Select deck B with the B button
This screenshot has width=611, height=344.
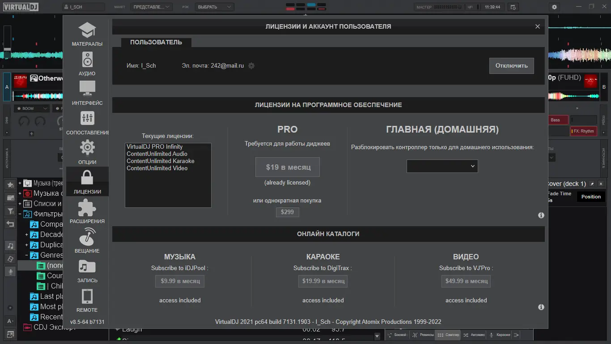(604, 87)
